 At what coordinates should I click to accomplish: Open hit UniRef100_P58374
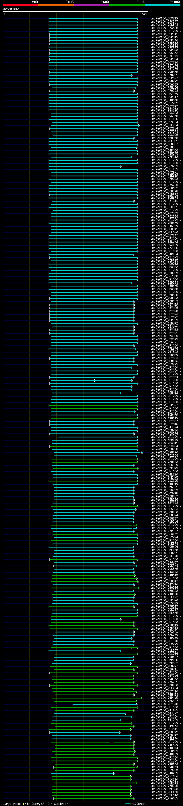164,434
